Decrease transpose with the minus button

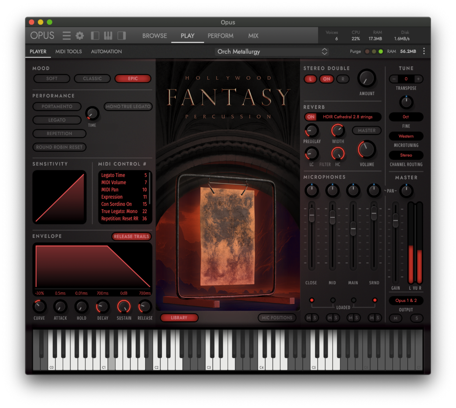tap(394, 79)
